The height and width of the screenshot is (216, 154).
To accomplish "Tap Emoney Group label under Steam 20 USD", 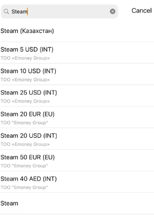I will pyautogui.click(x=25, y=144).
